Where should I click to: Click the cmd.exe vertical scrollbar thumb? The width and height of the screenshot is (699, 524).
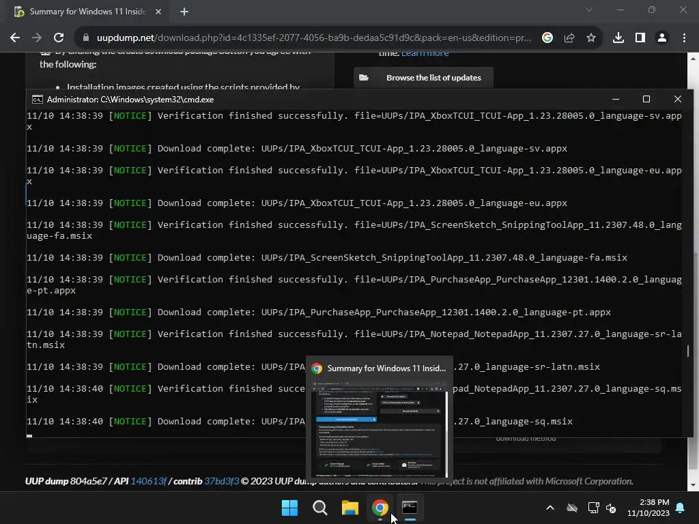point(688,351)
